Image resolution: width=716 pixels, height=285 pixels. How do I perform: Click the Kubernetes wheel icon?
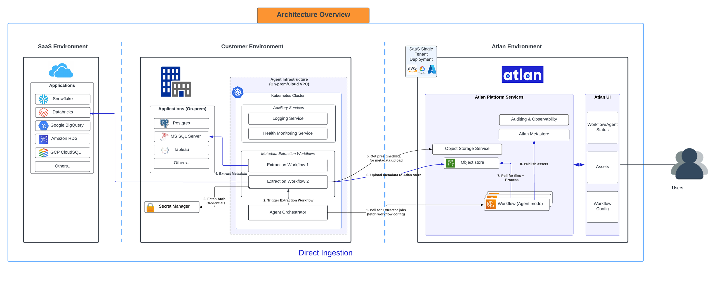pos(237,92)
